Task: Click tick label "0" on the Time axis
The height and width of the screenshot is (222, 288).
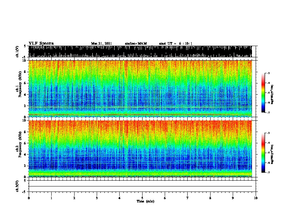Action: point(29,198)
